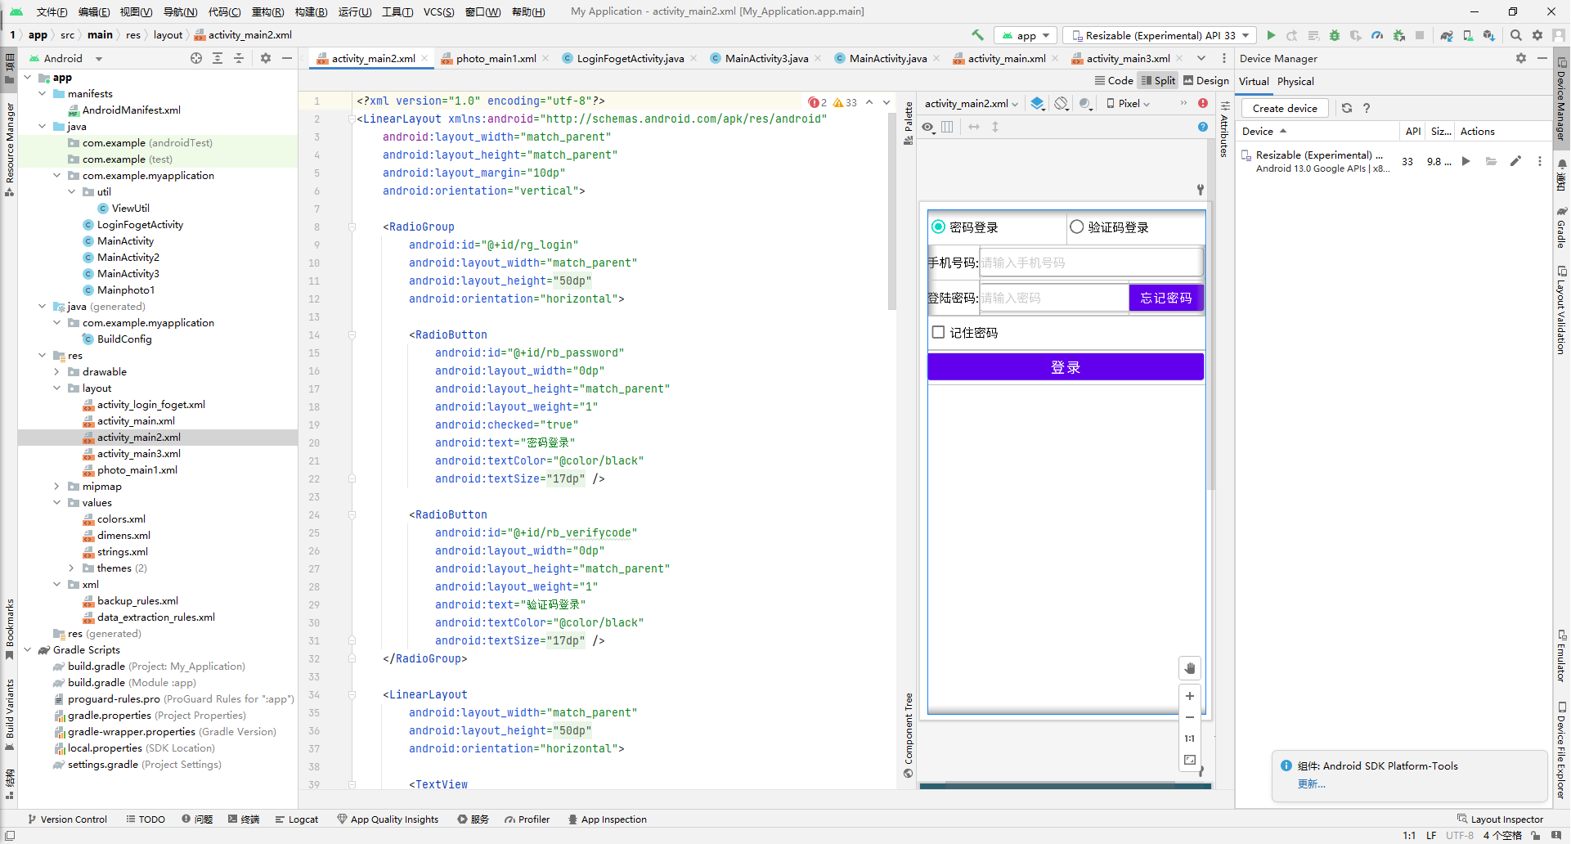Expand the mipmap folder in project tree
1571x844 pixels.
pyautogui.click(x=57, y=487)
